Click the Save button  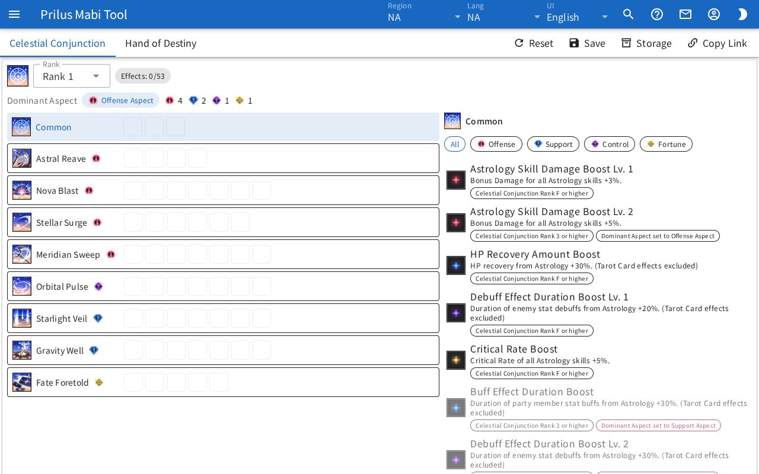[x=587, y=43]
